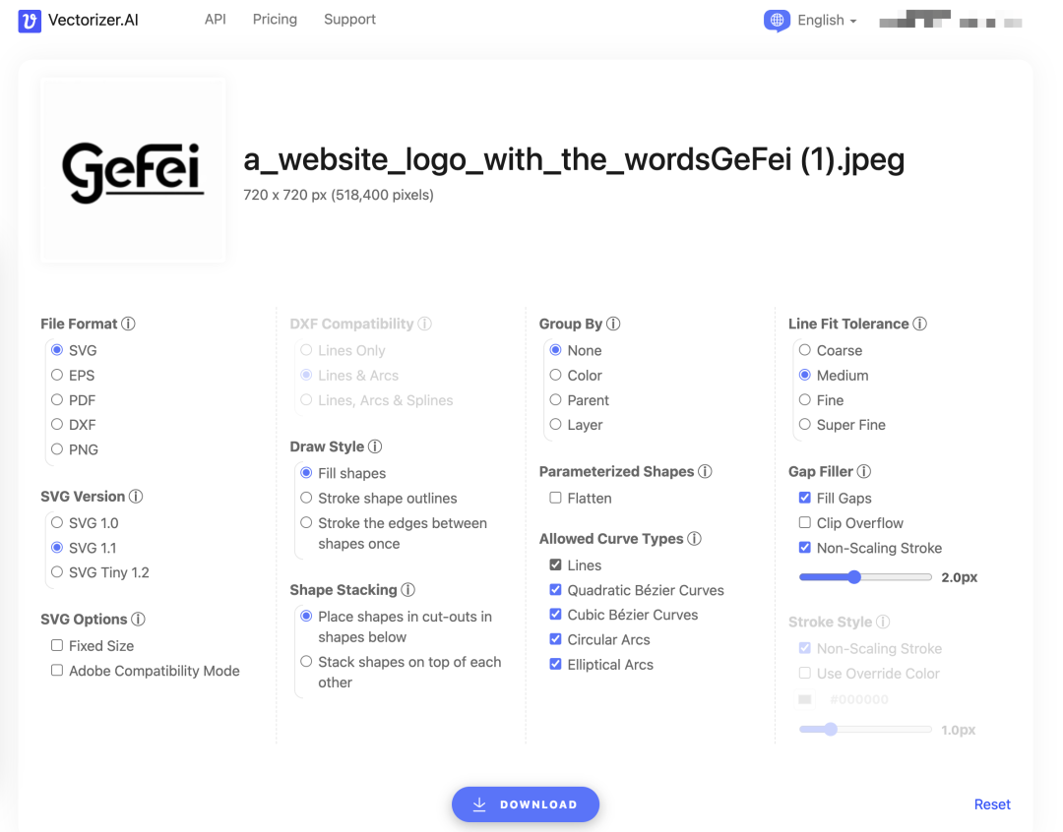This screenshot has height=832, width=1063.
Task: Check the Flatten option
Action: point(556,499)
